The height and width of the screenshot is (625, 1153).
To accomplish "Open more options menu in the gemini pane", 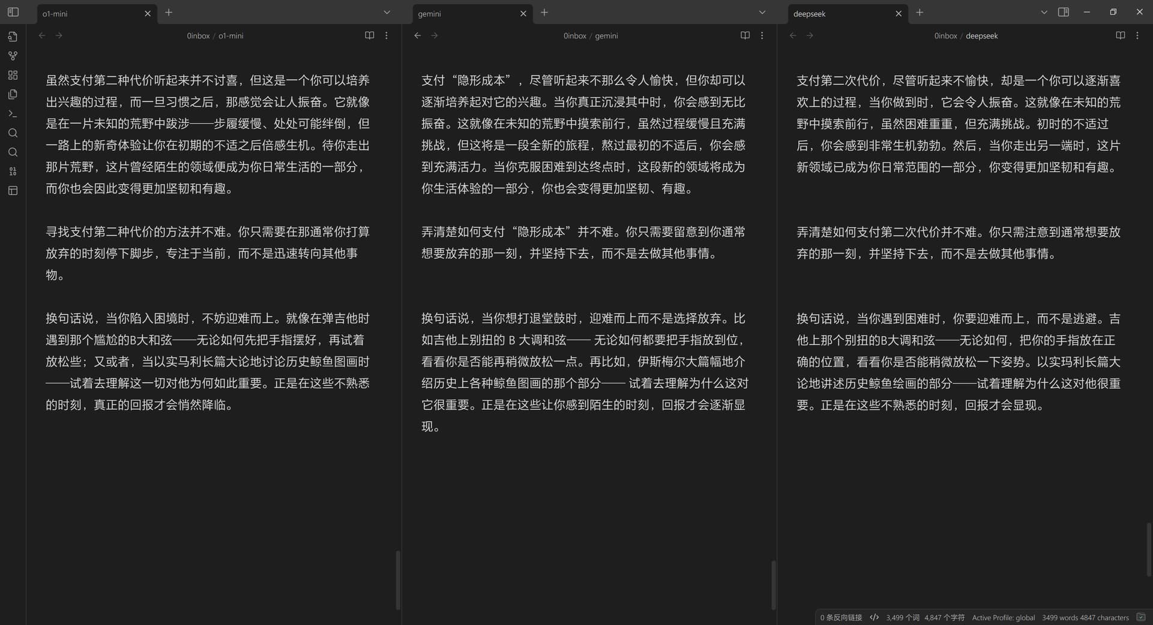I will (x=762, y=35).
